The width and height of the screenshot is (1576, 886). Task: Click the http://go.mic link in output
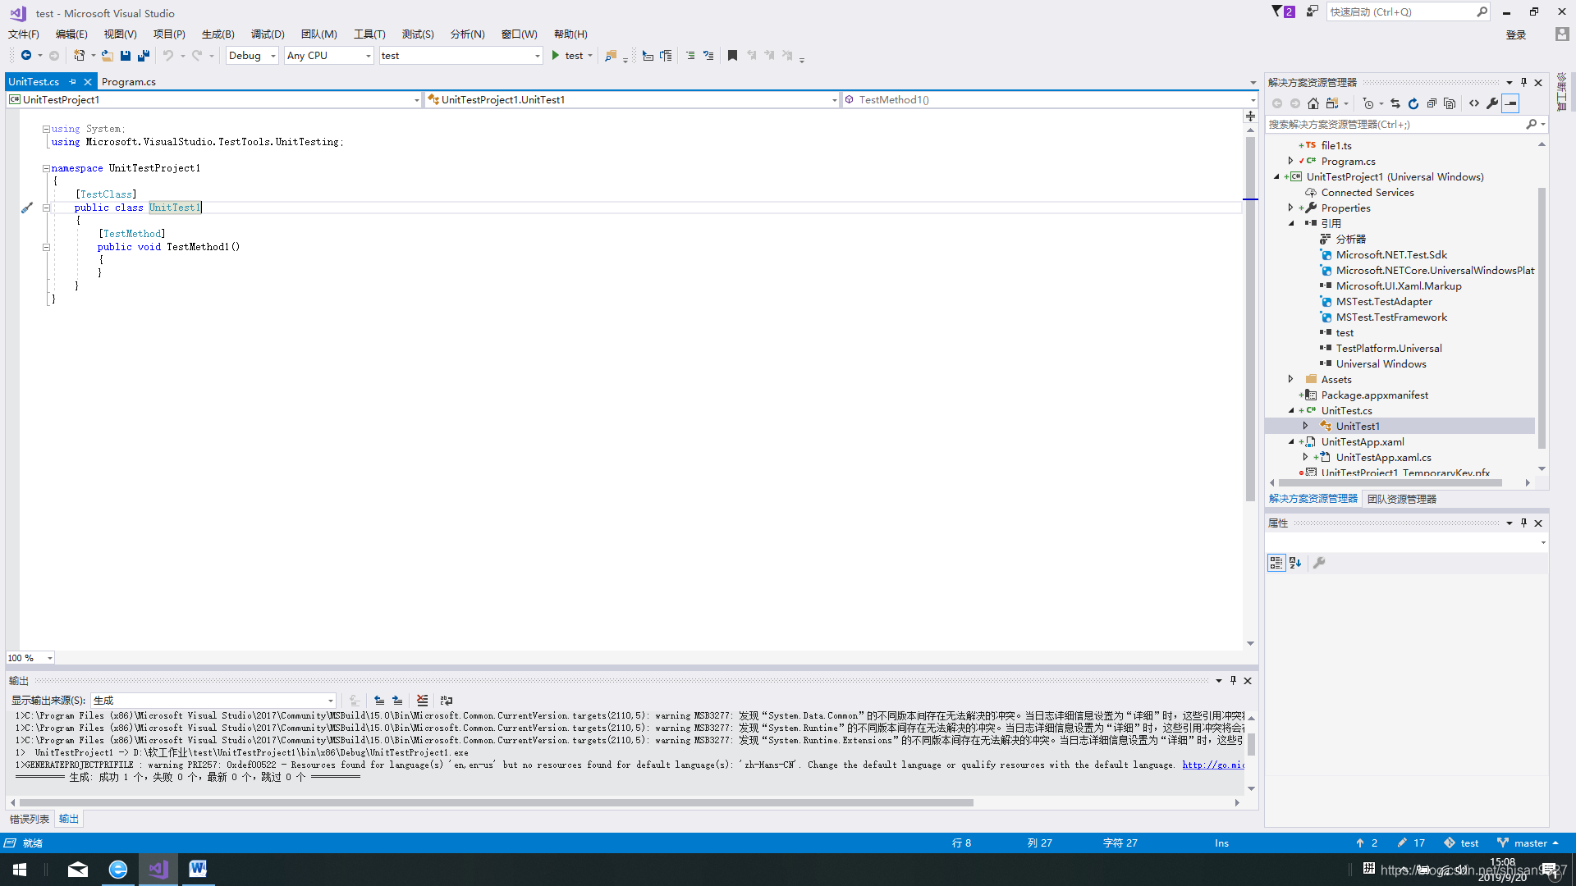[x=1213, y=765]
